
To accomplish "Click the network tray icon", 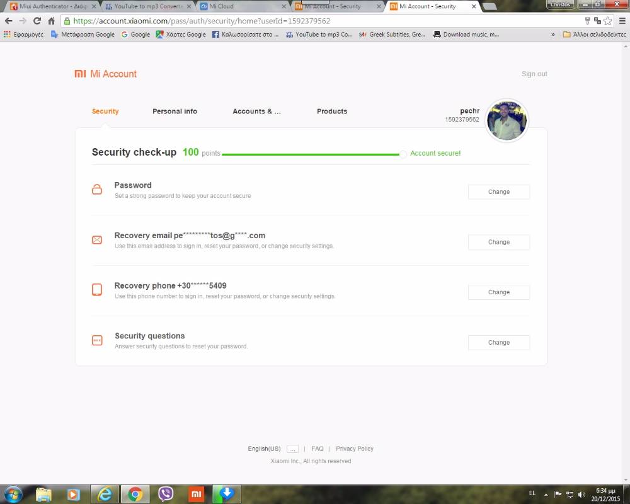I will pyautogui.click(x=570, y=495).
